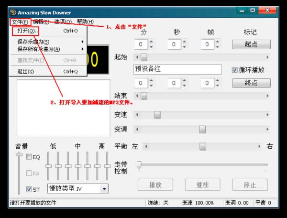Choose 退出(X) from the file menu

(x=48, y=71)
